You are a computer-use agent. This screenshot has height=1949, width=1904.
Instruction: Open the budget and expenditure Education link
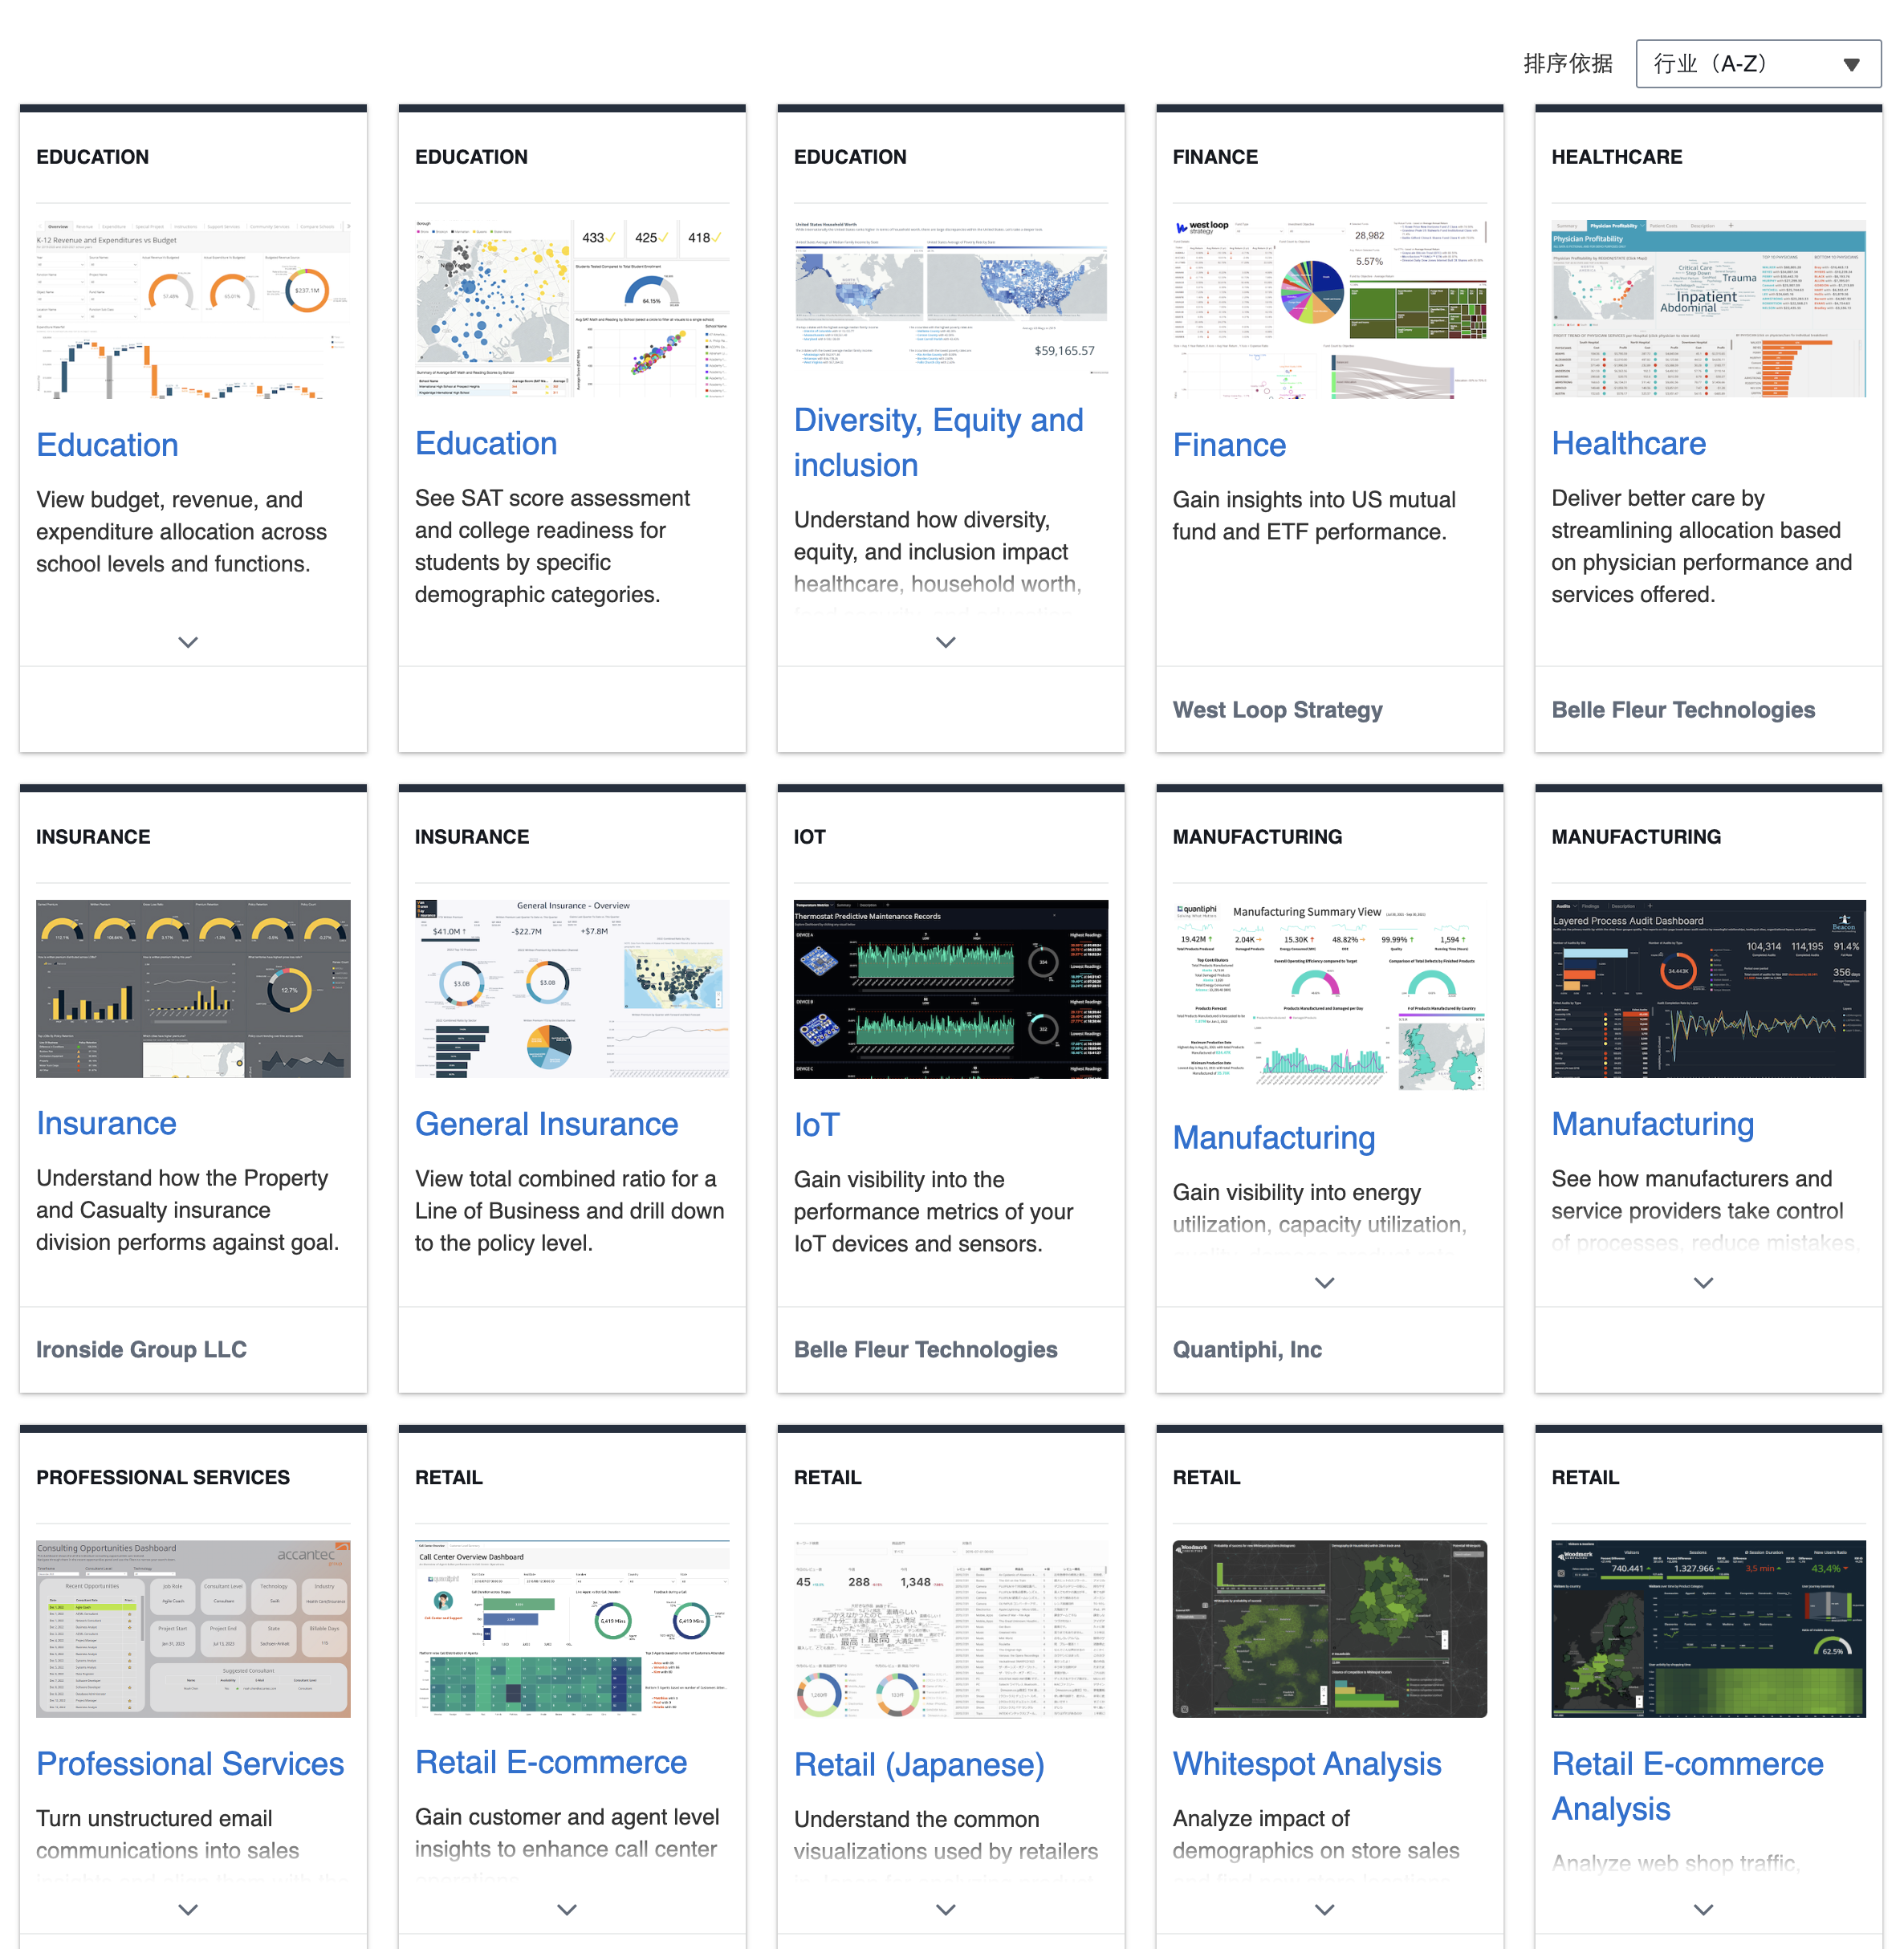(107, 445)
